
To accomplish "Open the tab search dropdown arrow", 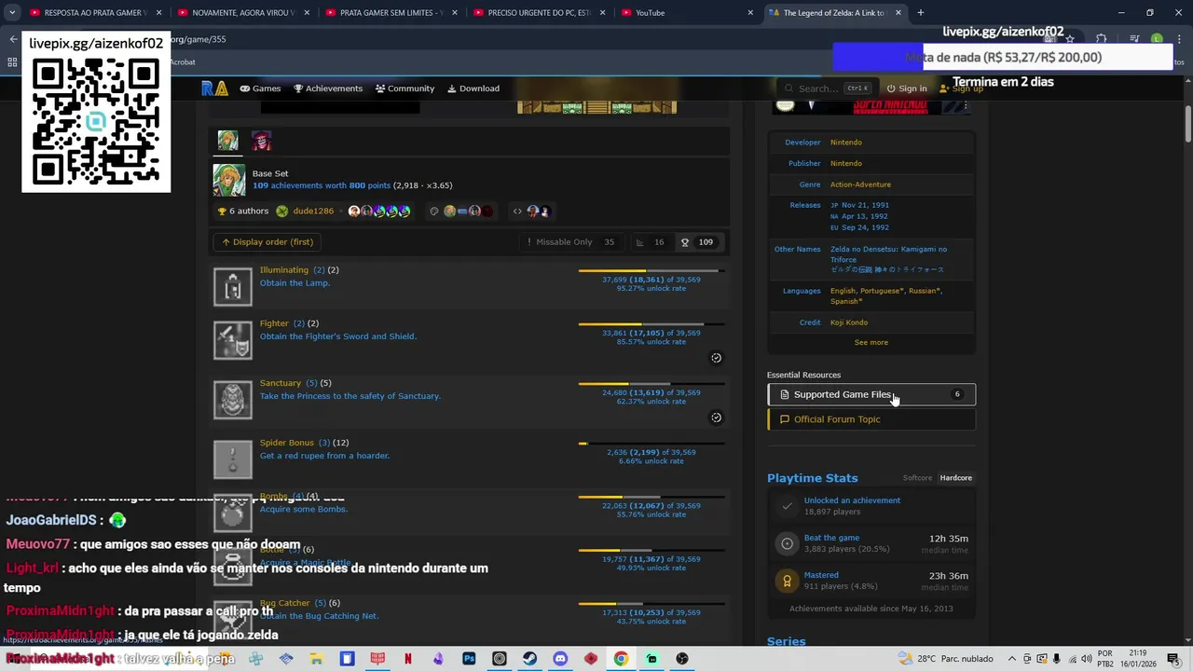I will pos(11,13).
